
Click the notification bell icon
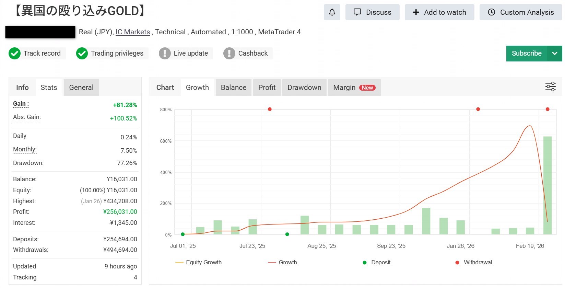[332, 12]
